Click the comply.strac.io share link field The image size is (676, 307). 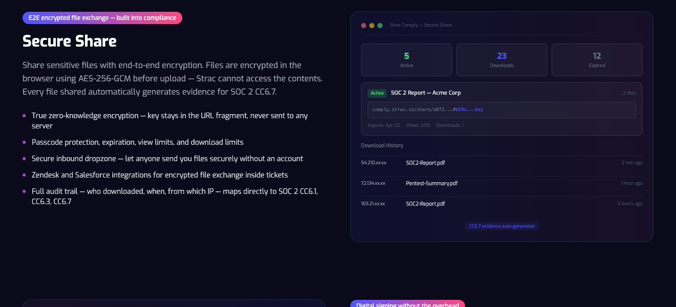pos(502,110)
